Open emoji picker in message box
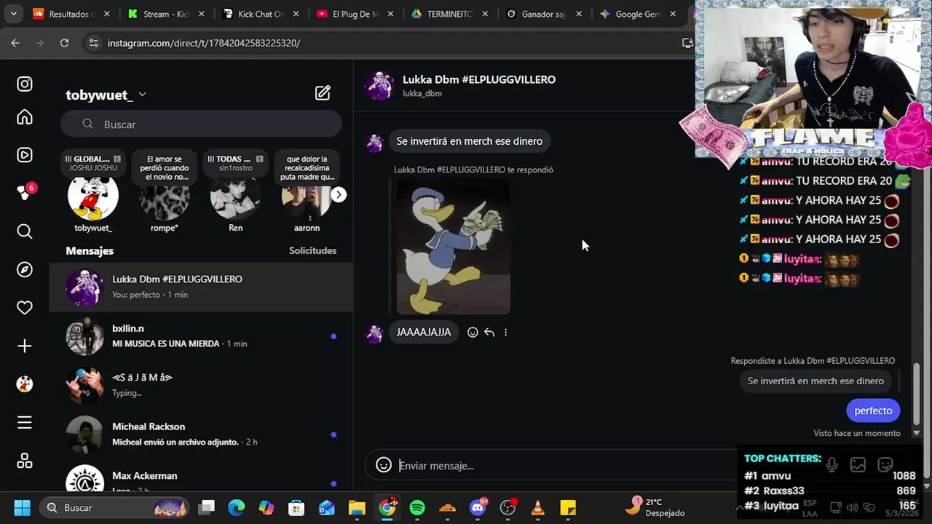This screenshot has width=932, height=524. pos(384,466)
